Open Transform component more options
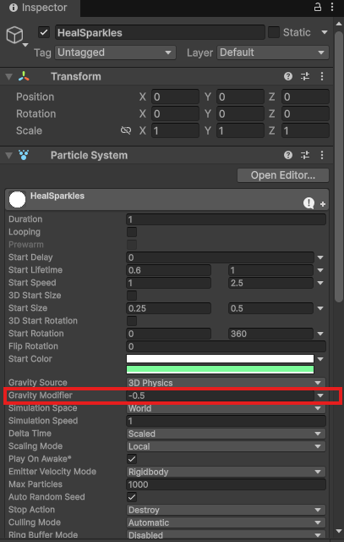The height and width of the screenshot is (542, 344). coord(322,76)
